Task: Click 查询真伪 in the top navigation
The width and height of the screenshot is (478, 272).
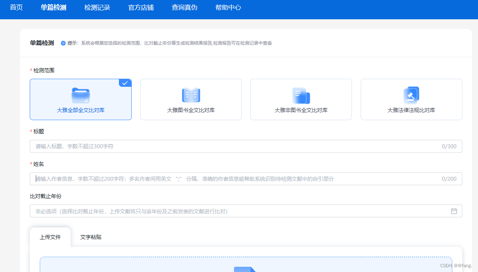Action: point(184,8)
